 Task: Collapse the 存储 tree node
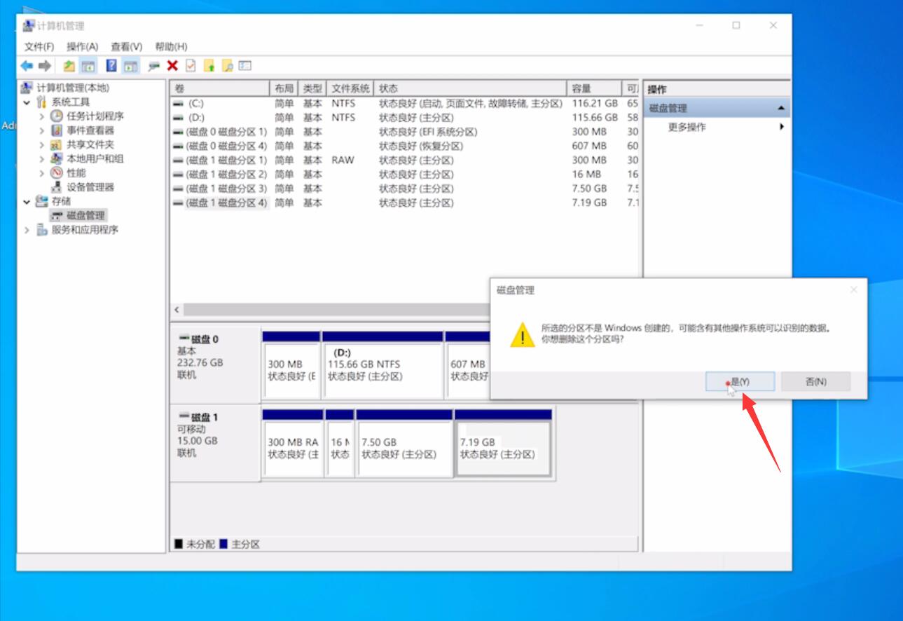(27, 201)
